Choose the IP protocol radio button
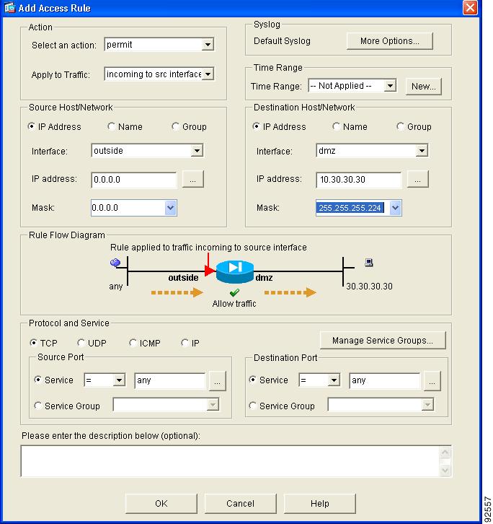The width and height of the screenshot is (493, 524). tap(185, 343)
